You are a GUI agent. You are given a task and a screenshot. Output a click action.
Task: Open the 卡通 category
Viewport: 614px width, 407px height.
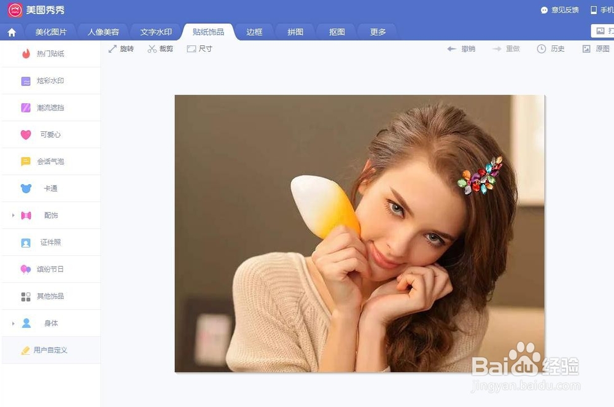click(51, 188)
